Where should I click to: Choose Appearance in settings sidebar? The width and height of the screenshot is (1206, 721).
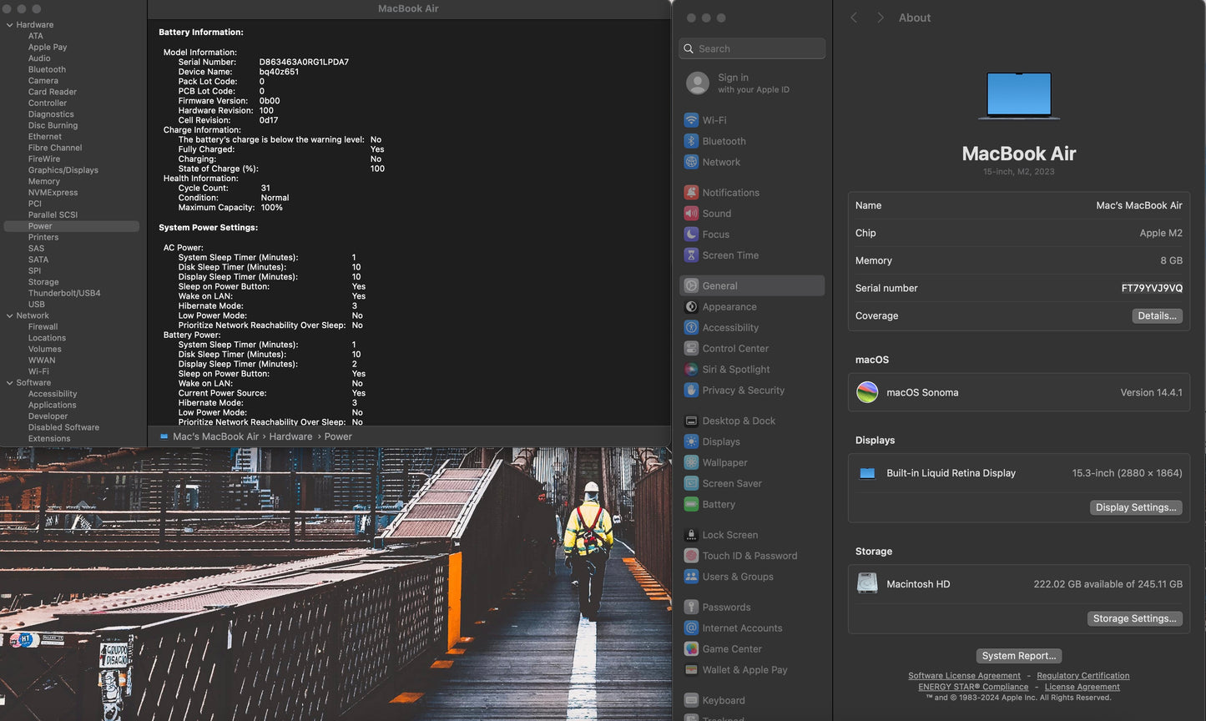tap(729, 307)
